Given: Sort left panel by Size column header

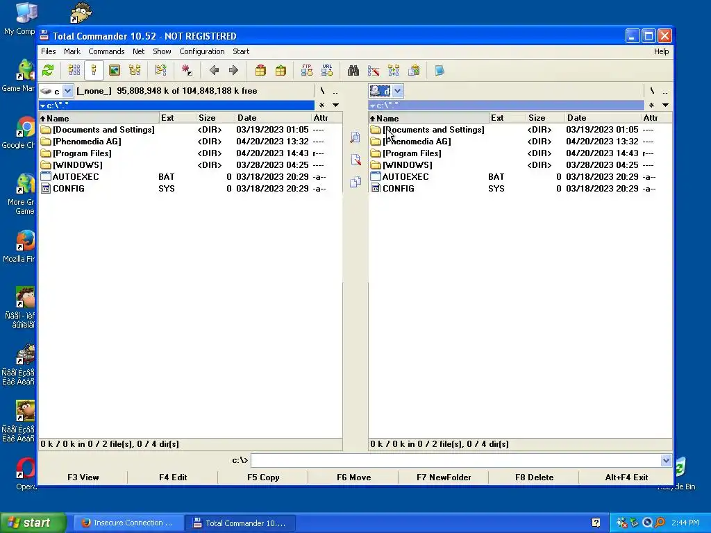Looking at the screenshot, I should [215, 118].
